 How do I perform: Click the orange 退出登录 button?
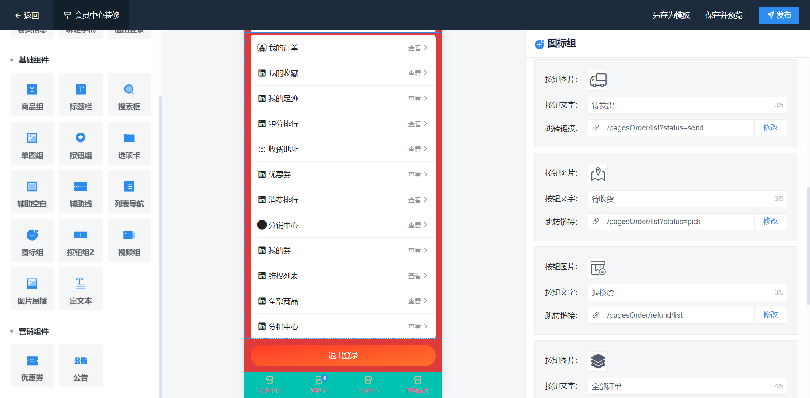click(343, 355)
